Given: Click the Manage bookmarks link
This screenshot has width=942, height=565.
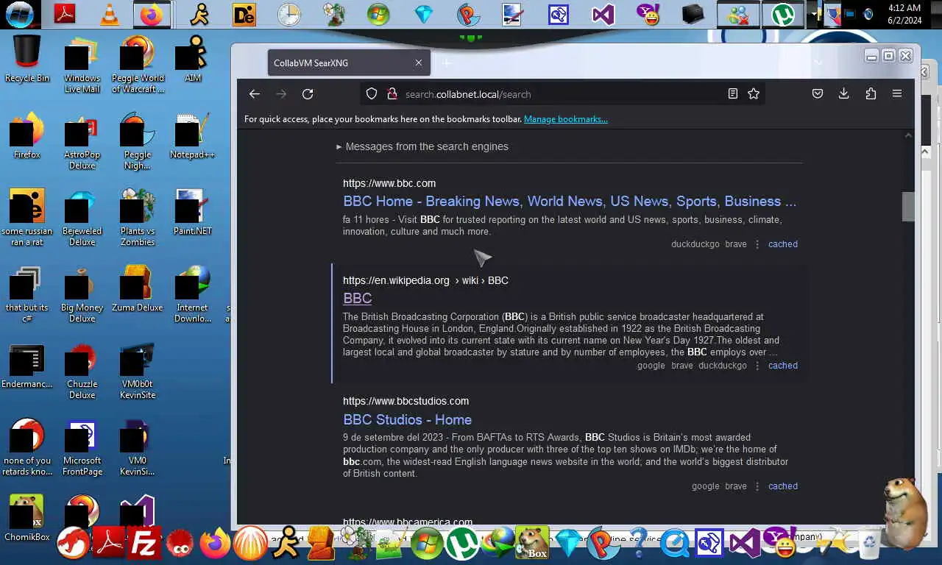Looking at the screenshot, I should 566,119.
